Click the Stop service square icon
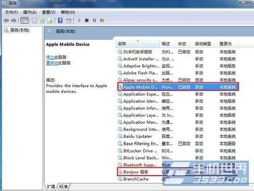Screen dimensions: 254x191 [87, 21]
